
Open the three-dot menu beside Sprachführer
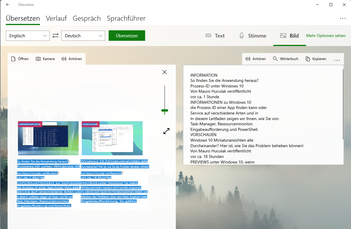pyautogui.click(x=343, y=18)
